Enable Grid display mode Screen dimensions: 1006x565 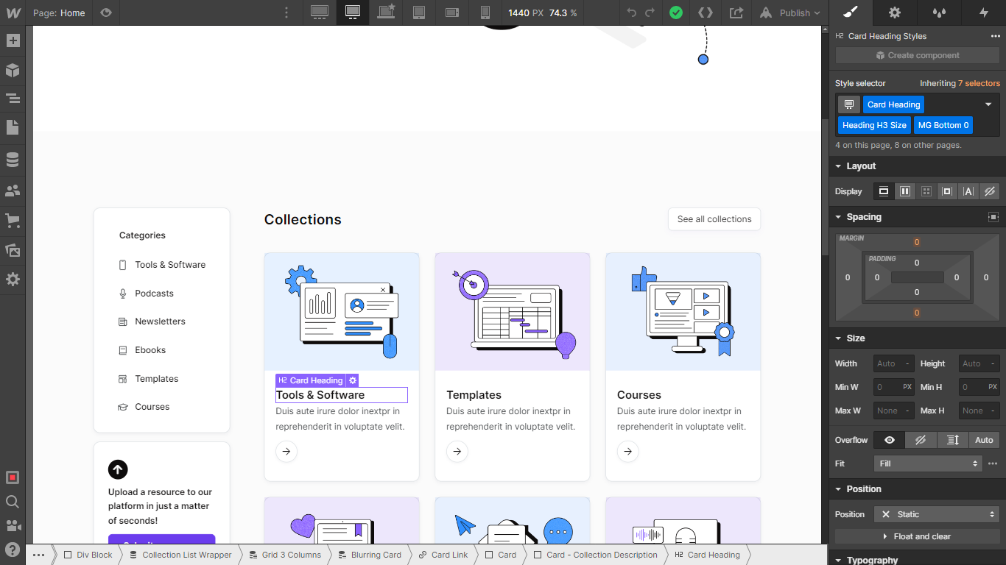[x=927, y=191]
